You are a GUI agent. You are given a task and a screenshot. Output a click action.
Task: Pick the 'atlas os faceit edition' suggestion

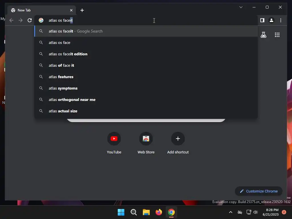pos(146,54)
